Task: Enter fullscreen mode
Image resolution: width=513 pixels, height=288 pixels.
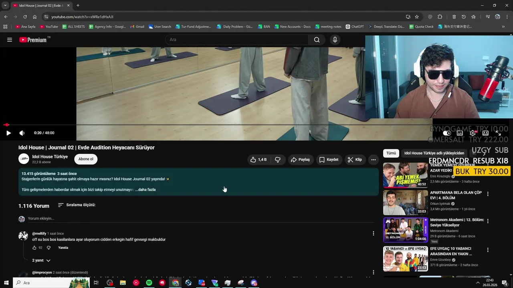Action: click(498, 133)
